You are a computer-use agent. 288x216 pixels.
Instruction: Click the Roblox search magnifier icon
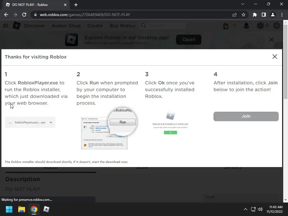[x=143, y=26]
